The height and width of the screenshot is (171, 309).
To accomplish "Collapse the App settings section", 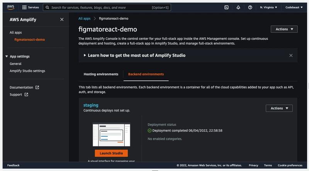I will (x=7, y=56).
